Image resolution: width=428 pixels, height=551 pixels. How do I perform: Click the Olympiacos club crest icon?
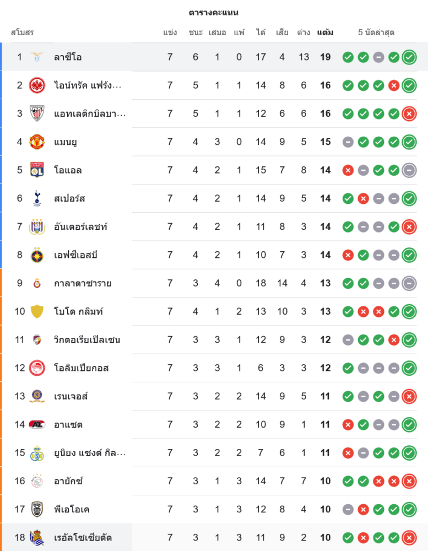point(37,368)
